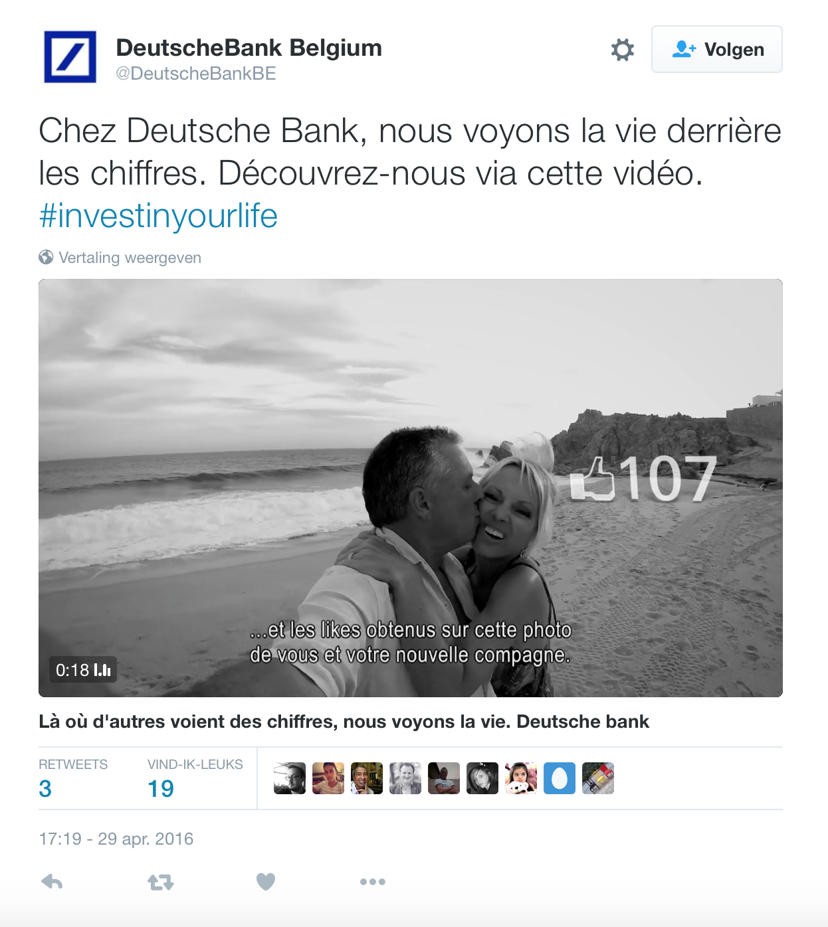View the 19 vind-ik-leuks count
This screenshot has width=828, height=927.
[x=161, y=788]
